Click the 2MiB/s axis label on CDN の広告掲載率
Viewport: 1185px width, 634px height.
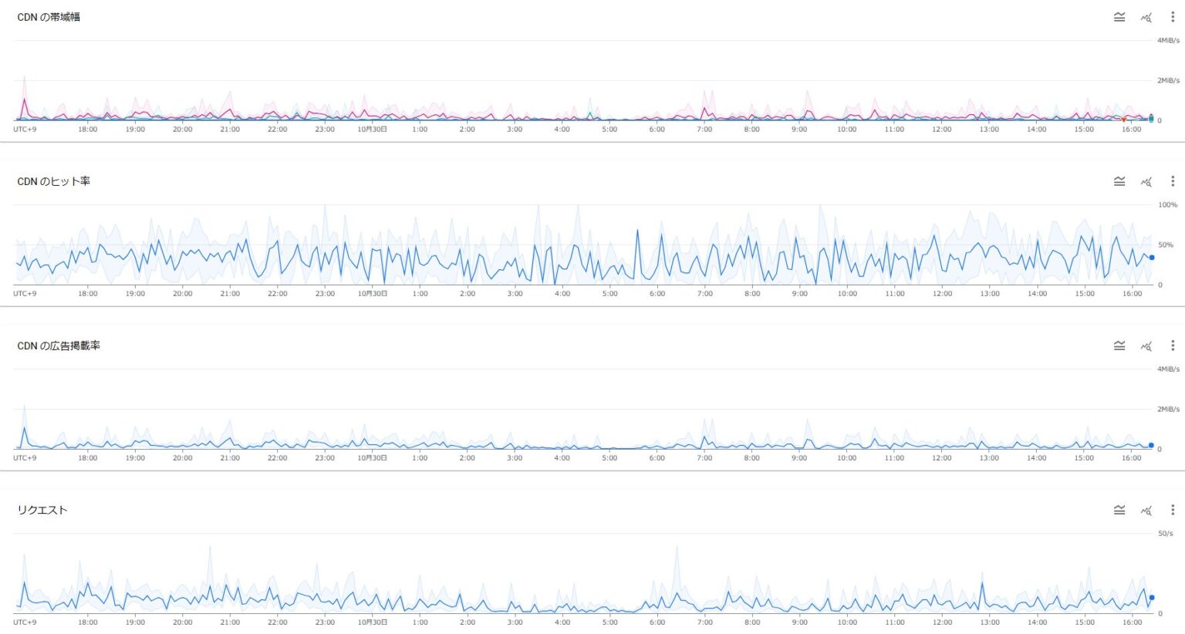1168,410
